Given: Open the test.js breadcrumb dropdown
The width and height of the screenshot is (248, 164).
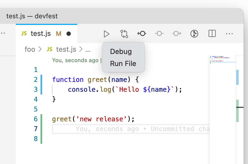Looking at the screenshot, I should (x=66, y=49).
